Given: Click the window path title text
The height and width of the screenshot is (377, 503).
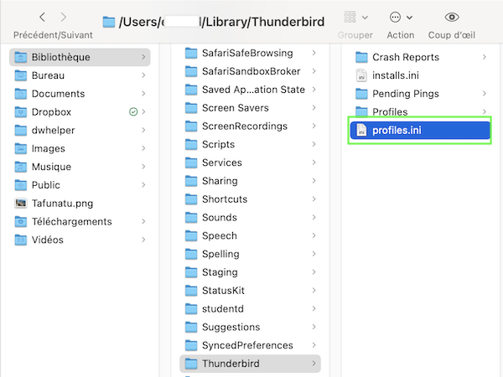Looking at the screenshot, I should click(221, 22).
